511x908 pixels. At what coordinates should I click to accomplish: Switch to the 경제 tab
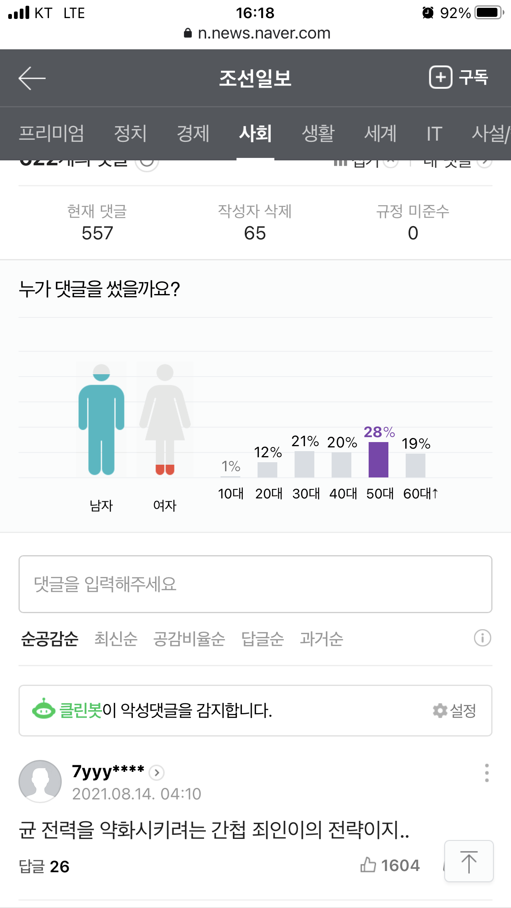193,133
